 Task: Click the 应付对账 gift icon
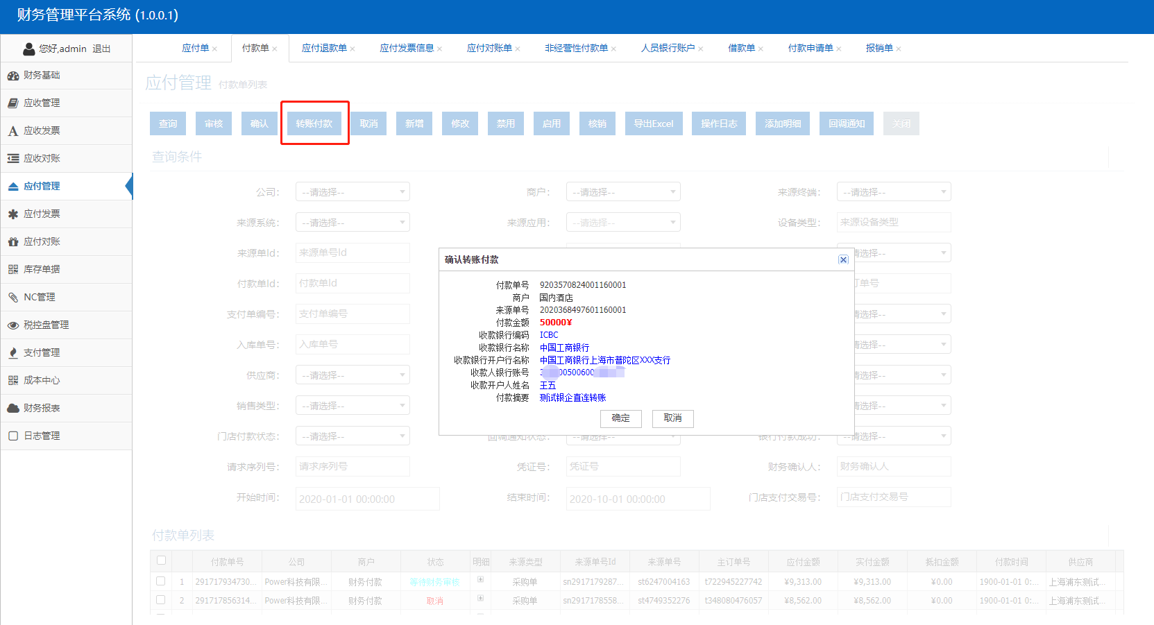click(12, 242)
